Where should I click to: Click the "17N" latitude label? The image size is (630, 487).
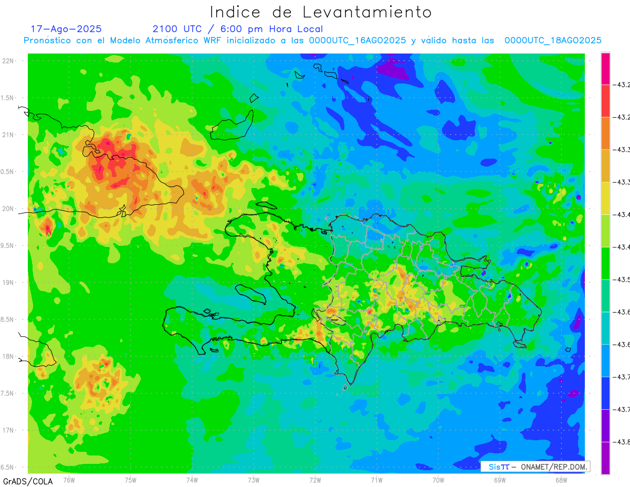tap(8, 430)
